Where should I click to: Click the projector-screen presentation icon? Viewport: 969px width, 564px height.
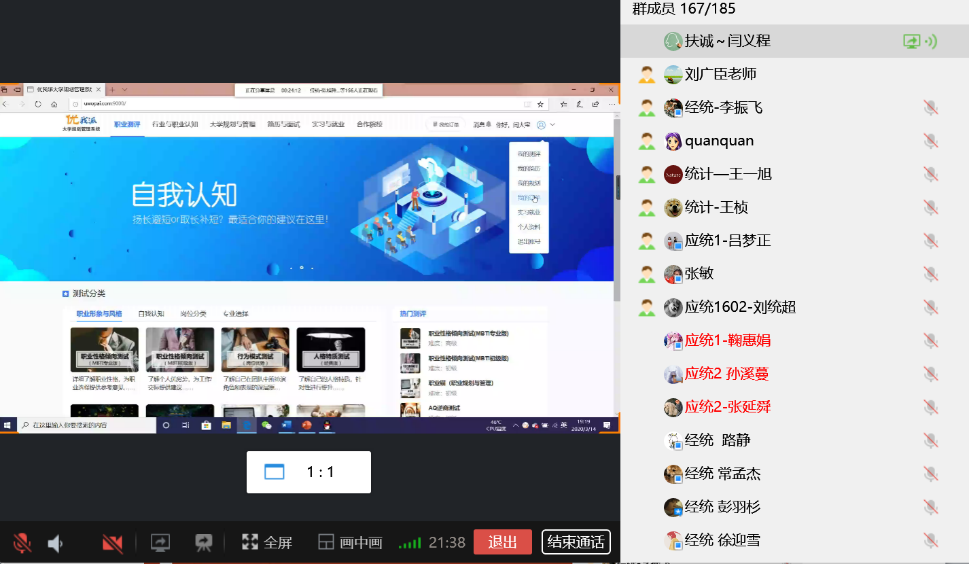(x=202, y=542)
